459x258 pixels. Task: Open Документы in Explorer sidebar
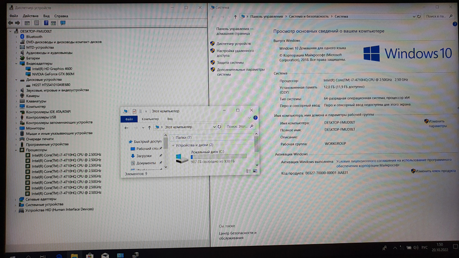tap(143, 163)
